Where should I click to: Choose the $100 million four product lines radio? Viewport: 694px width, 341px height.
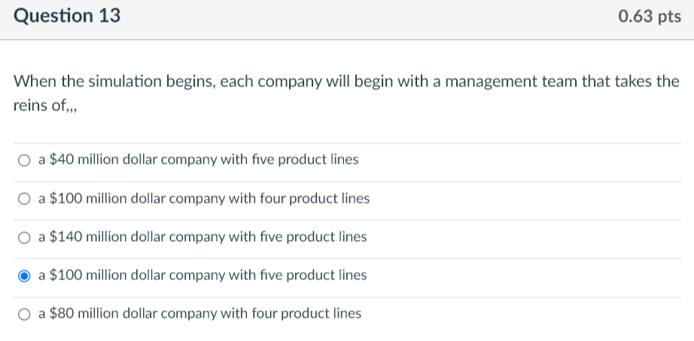25,199
